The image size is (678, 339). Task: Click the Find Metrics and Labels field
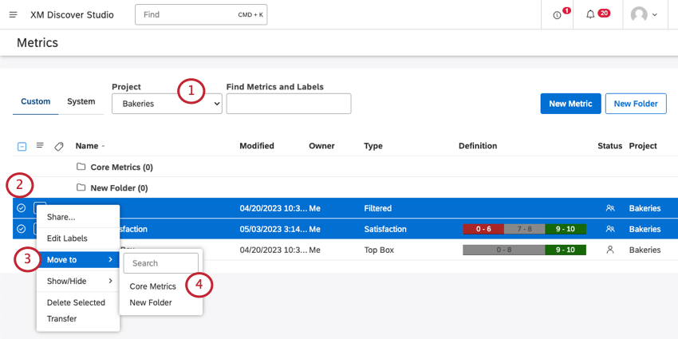288,104
